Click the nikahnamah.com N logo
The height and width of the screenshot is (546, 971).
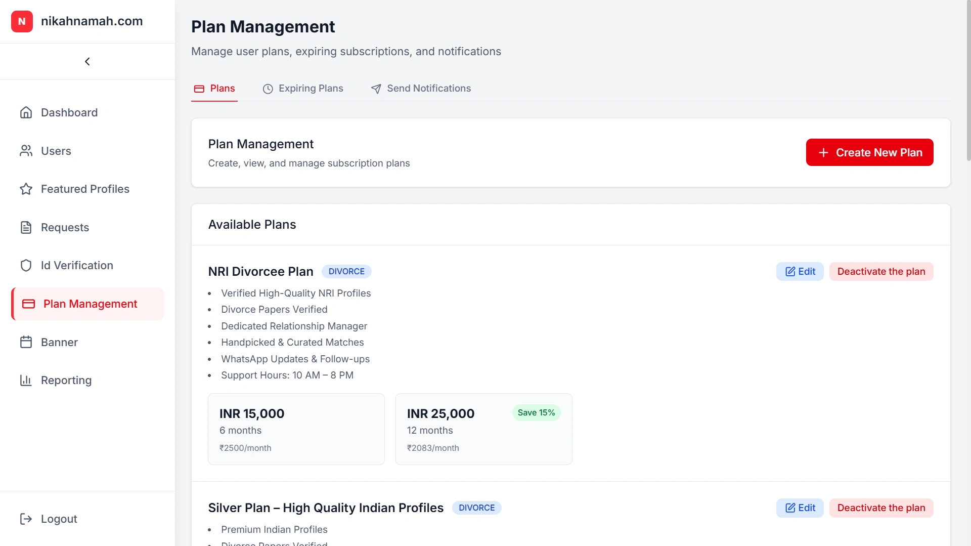(21, 21)
